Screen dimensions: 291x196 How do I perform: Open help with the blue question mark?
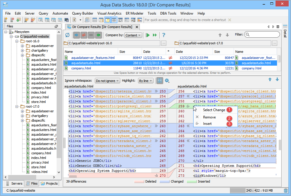pos(163,35)
